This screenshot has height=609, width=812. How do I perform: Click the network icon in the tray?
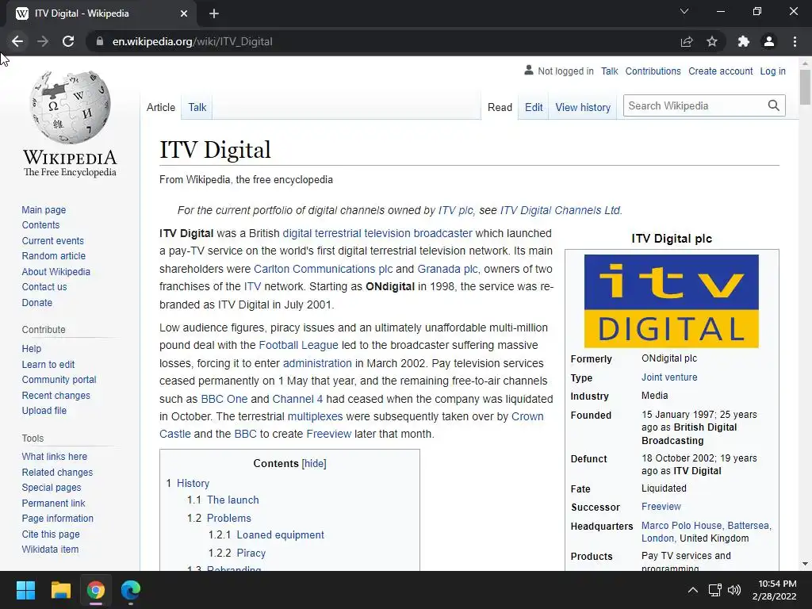click(715, 590)
